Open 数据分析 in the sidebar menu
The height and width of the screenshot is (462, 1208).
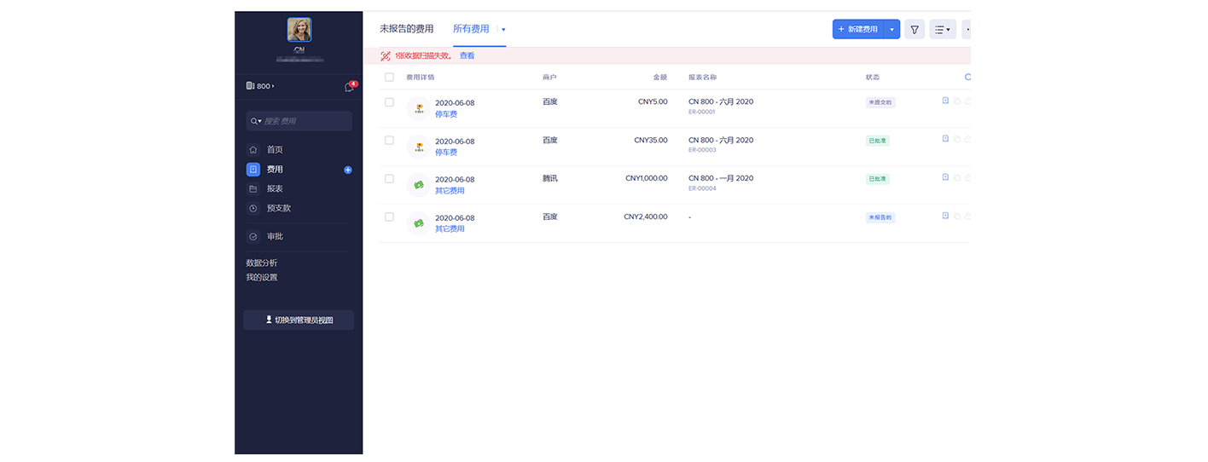click(262, 263)
